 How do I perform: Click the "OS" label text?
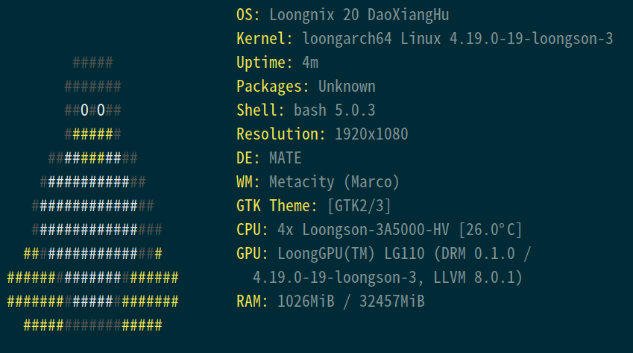point(245,15)
